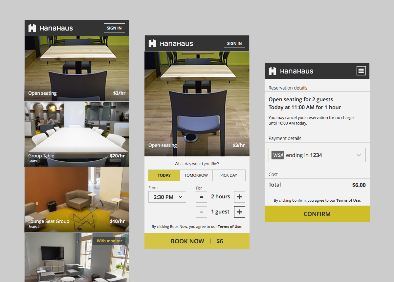394x282 pixels.
Task: Select the Open seating listing card
Action: pos(77,68)
